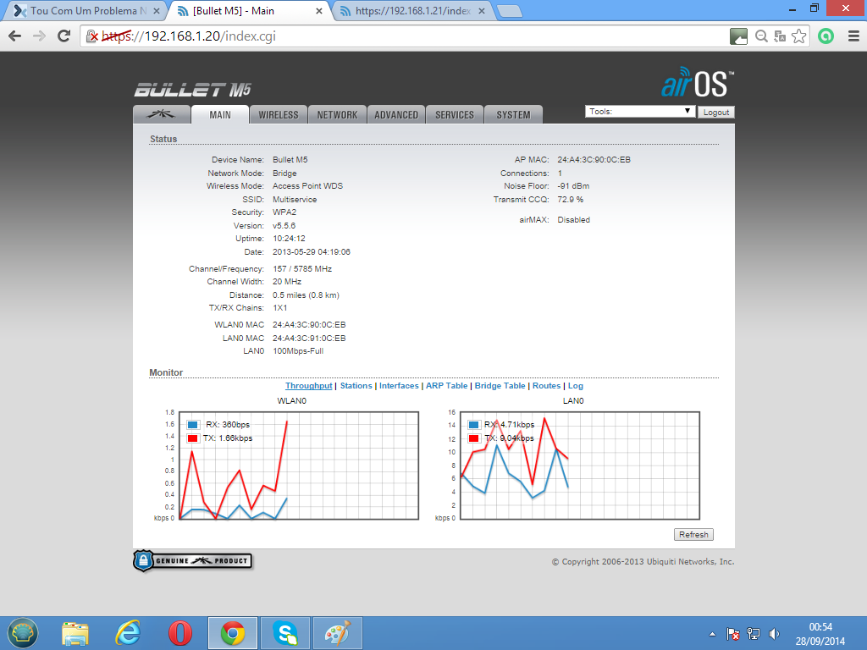Open File Explorer from taskbar
867x650 pixels.
coord(75,633)
